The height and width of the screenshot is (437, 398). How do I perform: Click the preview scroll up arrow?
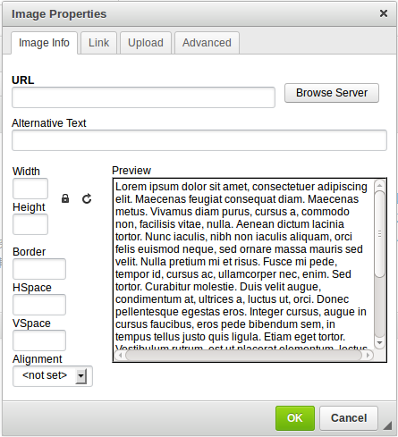[379, 185]
